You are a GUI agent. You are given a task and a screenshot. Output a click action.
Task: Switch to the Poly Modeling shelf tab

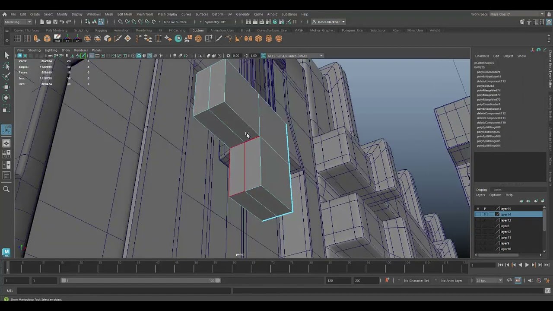pyautogui.click(x=57, y=30)
